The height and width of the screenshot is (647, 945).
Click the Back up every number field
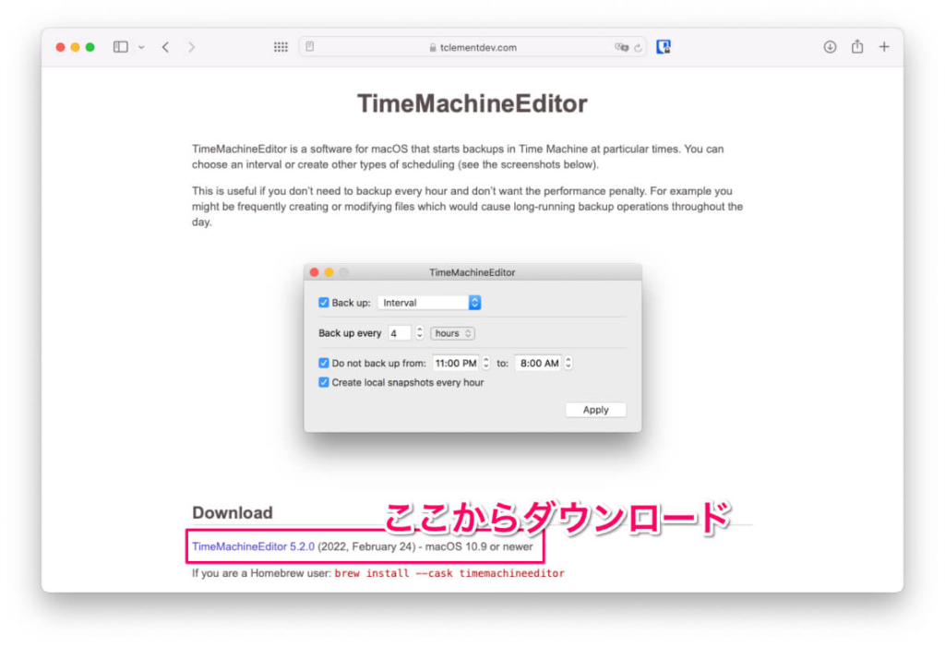pos(399,333)
